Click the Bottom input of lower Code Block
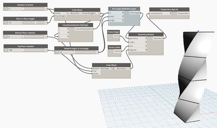The image size is (217, 128). pyautogui.click(x=96, y=68)
